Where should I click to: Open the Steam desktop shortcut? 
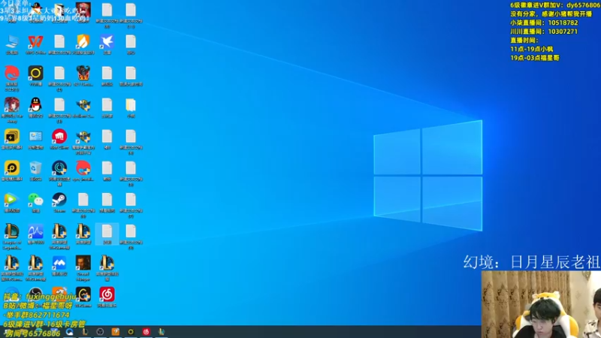pos(59,200)
